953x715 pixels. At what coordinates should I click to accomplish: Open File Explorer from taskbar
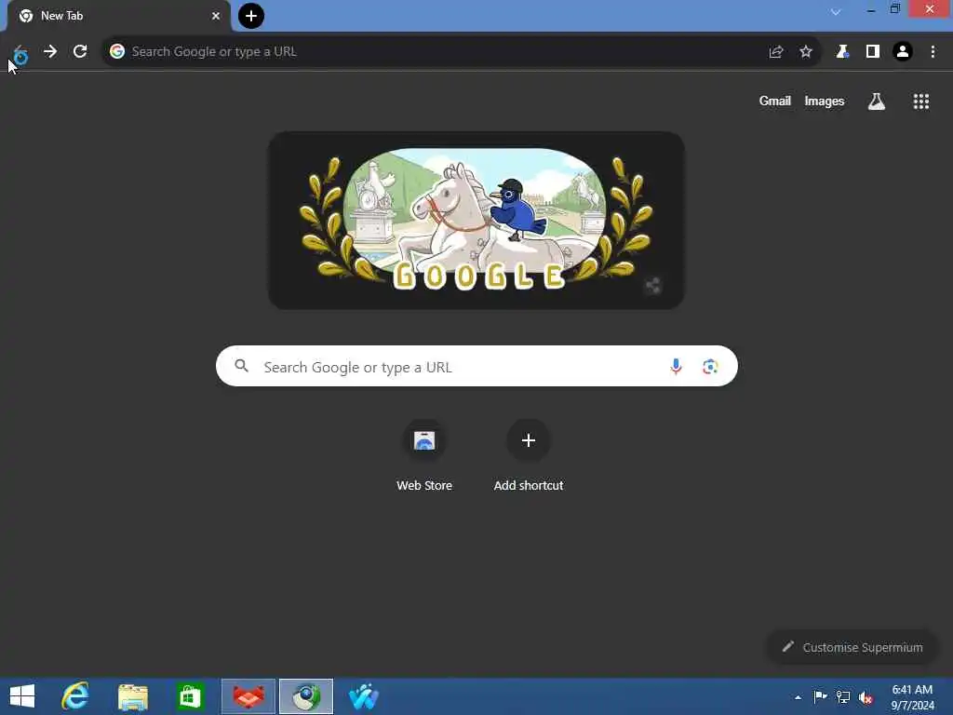(x=132, y=696)
